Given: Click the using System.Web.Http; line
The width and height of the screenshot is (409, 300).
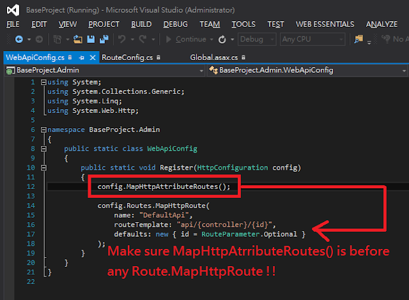Looking at the screenshot, I should tap(93, 110).
